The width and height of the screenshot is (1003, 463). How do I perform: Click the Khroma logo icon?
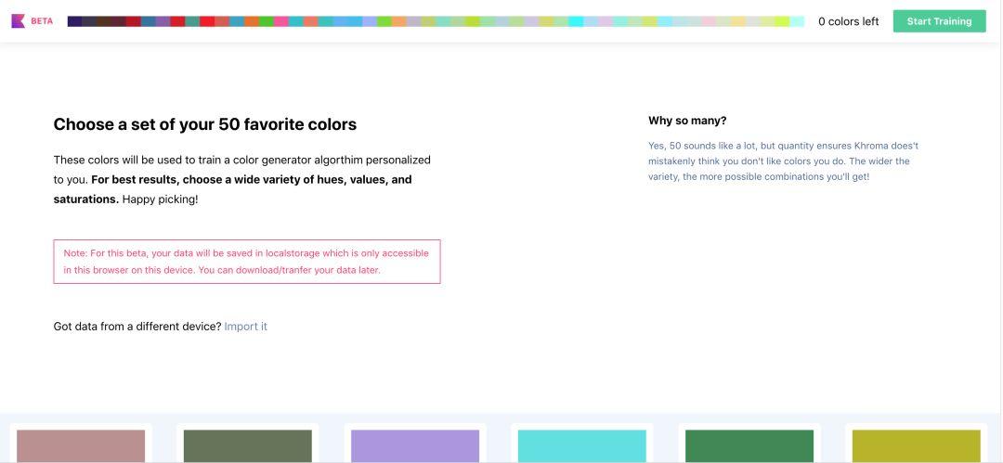point(18,20)
